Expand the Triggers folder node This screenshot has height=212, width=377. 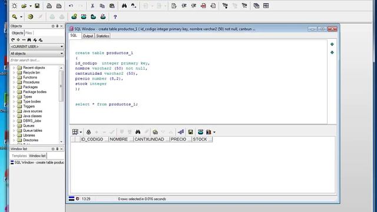coord(14,106)
